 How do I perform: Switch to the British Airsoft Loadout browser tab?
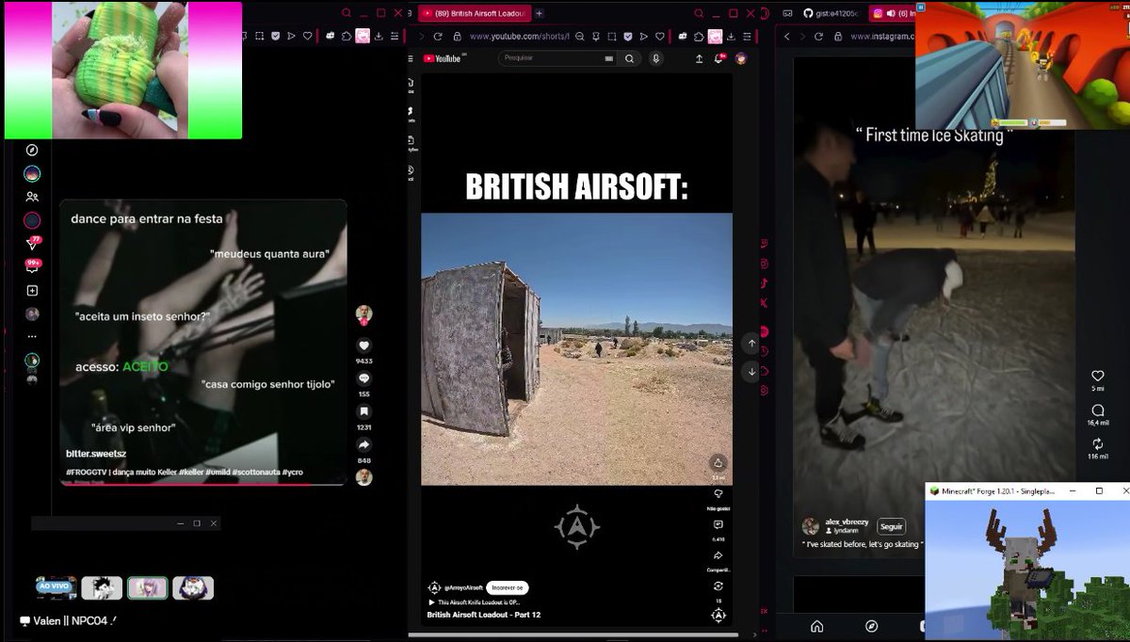(x=475, y=13)
